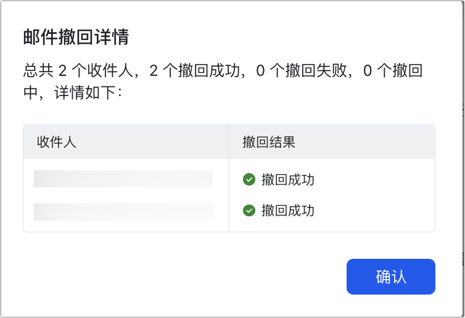The height and width of the screenshot is (318, 465).
Task: Click the 中 character starting the second summary line
Action: (31, 93)
